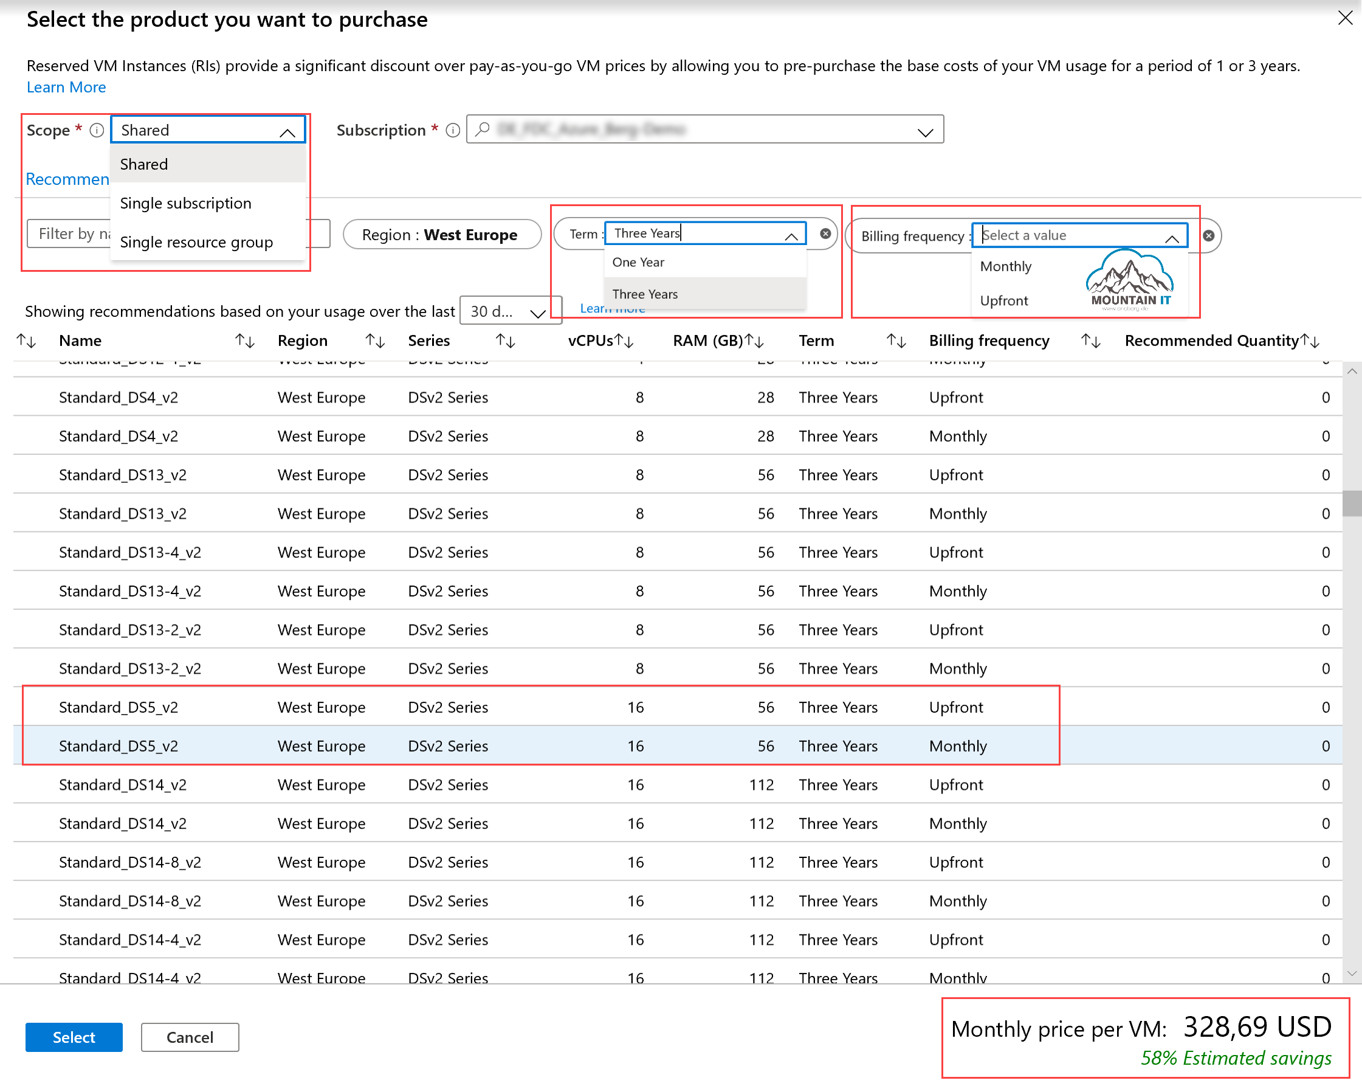The image size is (1362, 1086).
Task: Collapse the Scope dropdown chevron
Action: tap(287, 133)
